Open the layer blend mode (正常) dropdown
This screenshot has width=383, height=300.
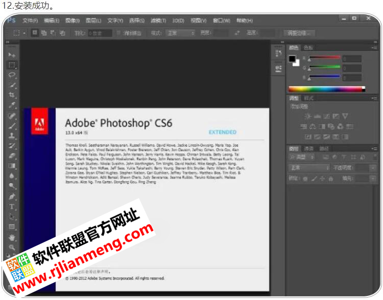(x=309, y=168)
